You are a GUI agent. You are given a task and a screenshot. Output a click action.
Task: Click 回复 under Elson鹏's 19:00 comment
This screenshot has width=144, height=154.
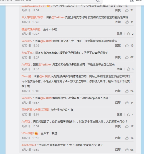[x=118, y=91]
